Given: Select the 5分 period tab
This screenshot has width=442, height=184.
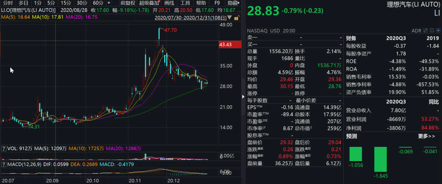Looking at the screenshot, I should 51,3.
